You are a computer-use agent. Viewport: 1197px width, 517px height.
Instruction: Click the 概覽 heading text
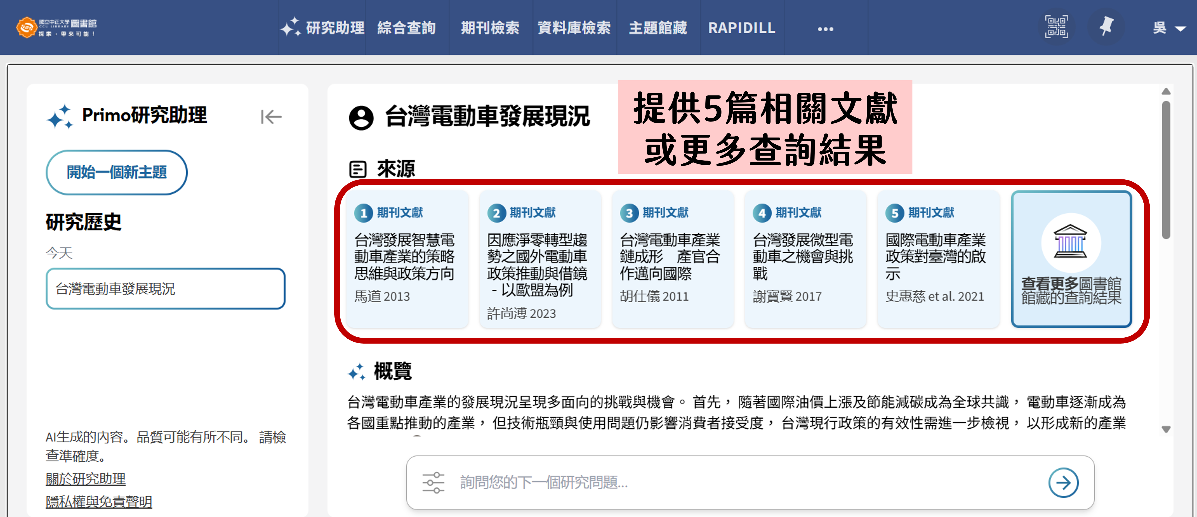click(x=393, y=372)
